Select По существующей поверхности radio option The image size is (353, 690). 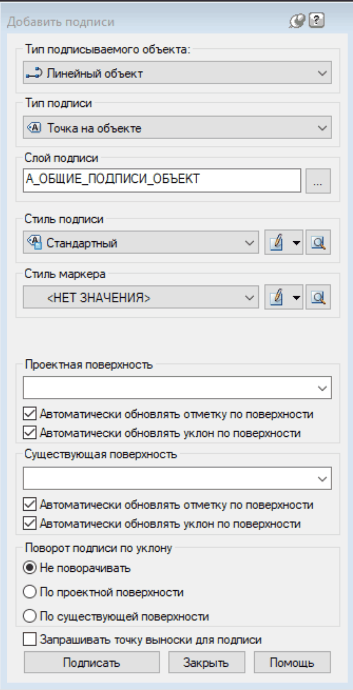(x=30, y=616)
